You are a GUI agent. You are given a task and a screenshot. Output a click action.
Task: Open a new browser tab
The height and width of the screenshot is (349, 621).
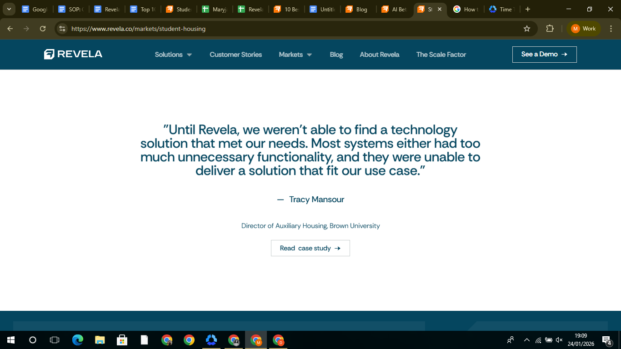527,9
